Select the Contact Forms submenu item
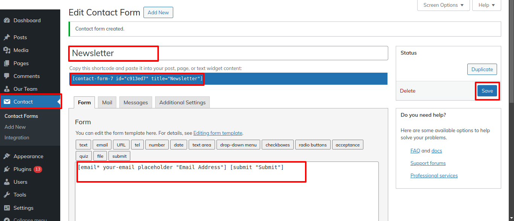The width and height of the screenshot is (514, 221). 21,116
